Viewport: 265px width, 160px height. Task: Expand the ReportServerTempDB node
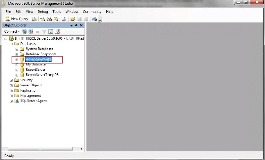tap(17, 75)
